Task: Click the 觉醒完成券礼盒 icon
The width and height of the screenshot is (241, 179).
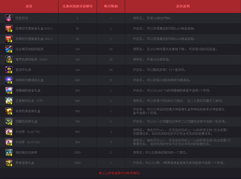Action: (x=9, y=121)
